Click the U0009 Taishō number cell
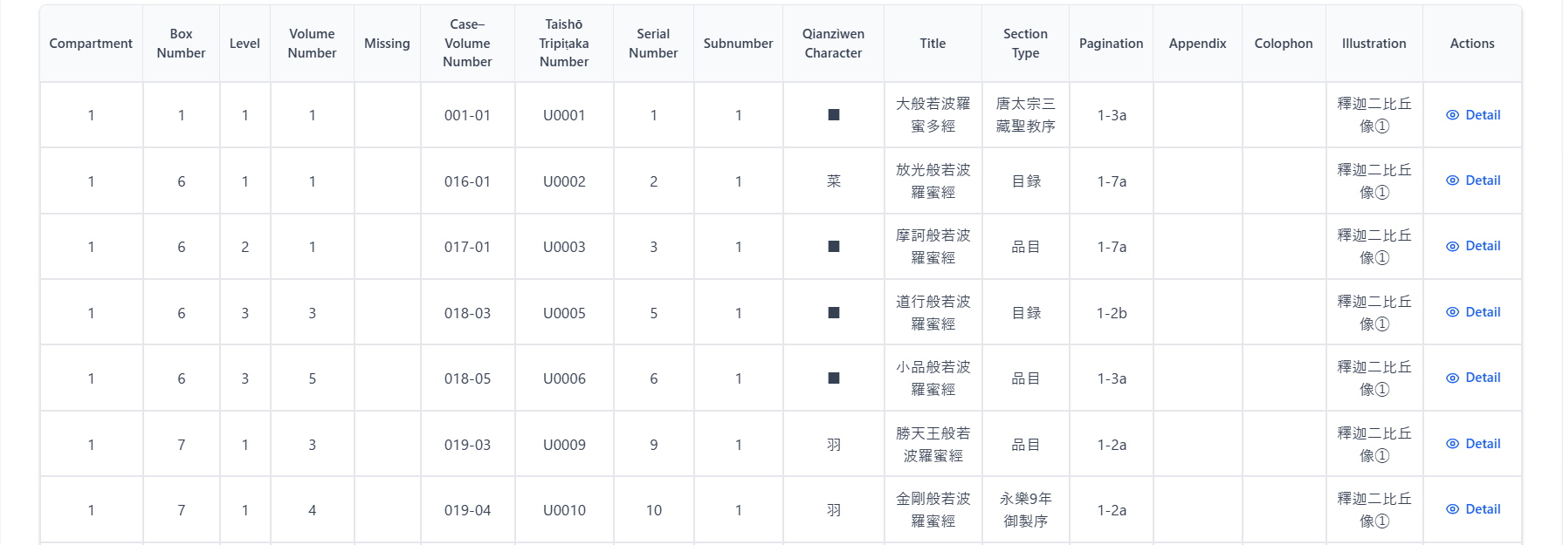 coord(564,445)
